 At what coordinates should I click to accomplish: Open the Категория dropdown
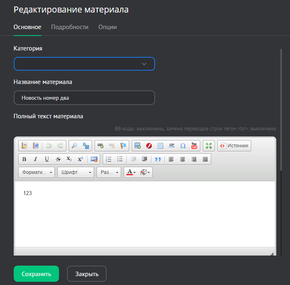pyautogui.click(x=84, y=64)
